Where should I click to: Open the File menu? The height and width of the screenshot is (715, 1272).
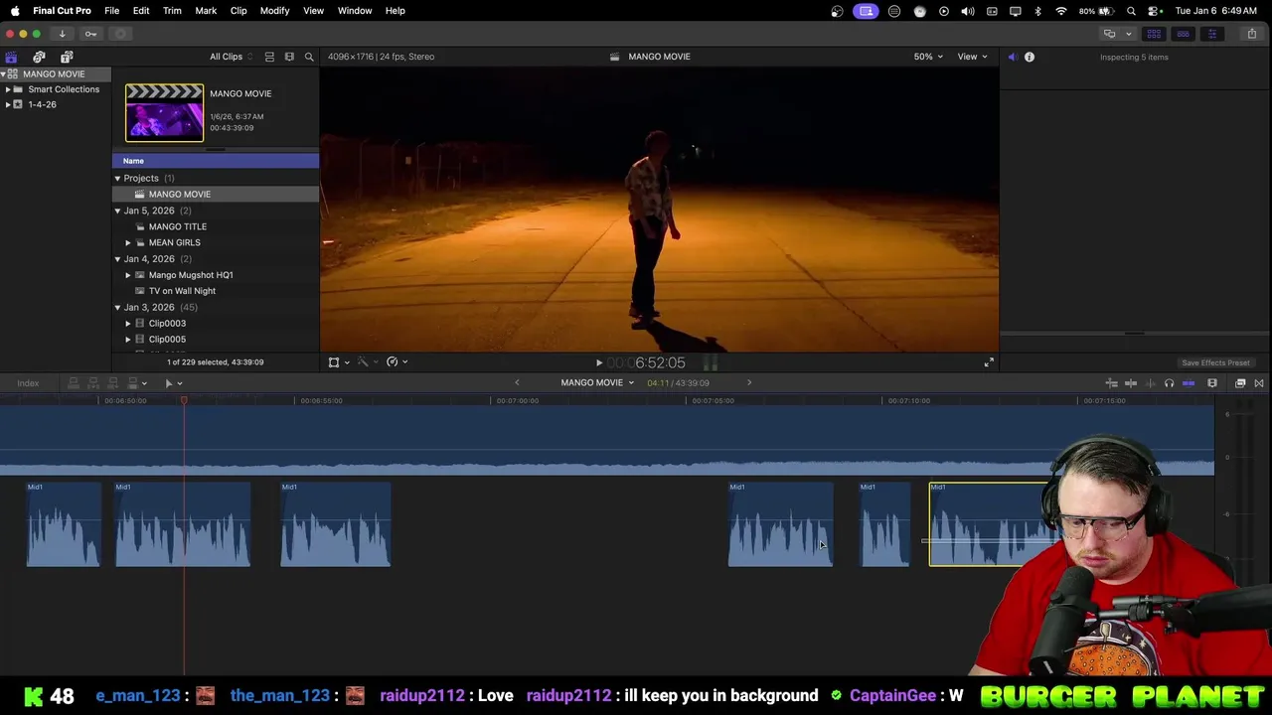pos(112,11)
